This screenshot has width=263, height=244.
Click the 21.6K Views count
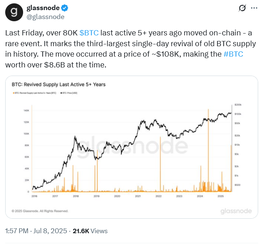coord(90,231)
